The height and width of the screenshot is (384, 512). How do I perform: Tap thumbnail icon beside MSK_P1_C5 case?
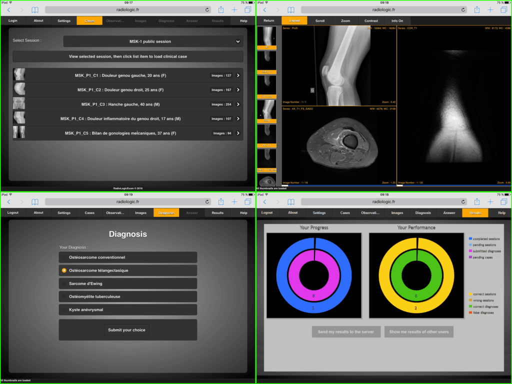[x=19, y=133]
